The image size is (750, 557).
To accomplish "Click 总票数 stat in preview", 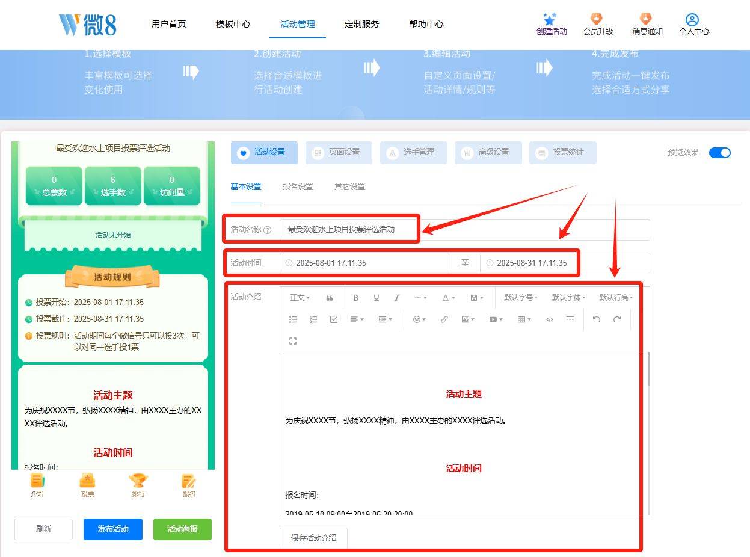I will 54,186.
